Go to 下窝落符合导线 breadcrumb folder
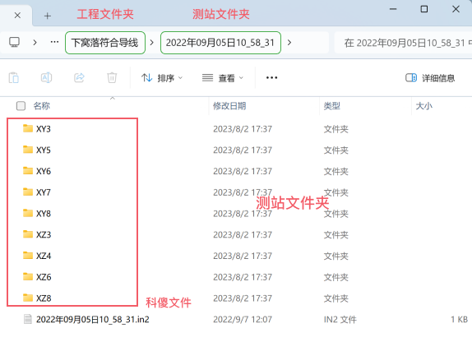472x342 pixels. pos(105,43)
